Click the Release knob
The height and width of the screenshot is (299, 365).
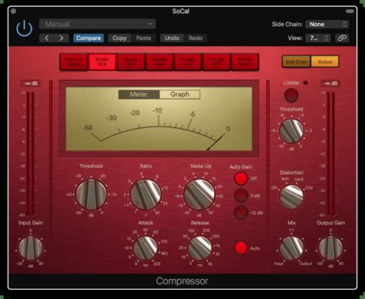point(199,248)
